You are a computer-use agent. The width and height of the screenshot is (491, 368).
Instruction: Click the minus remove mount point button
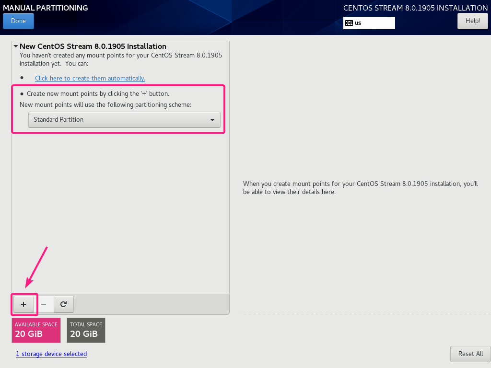(44, 304)
